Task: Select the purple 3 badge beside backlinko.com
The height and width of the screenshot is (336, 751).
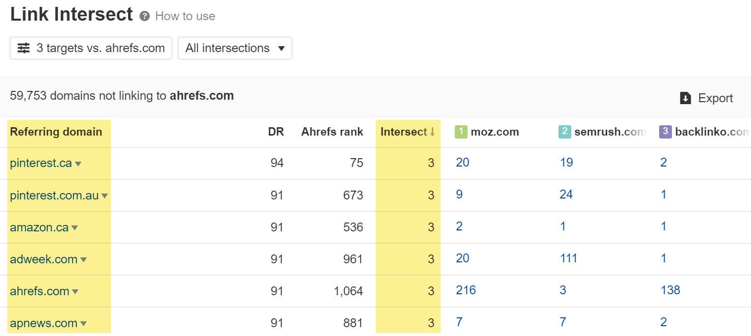Action: pyautogui.click(x=666, y=131)
